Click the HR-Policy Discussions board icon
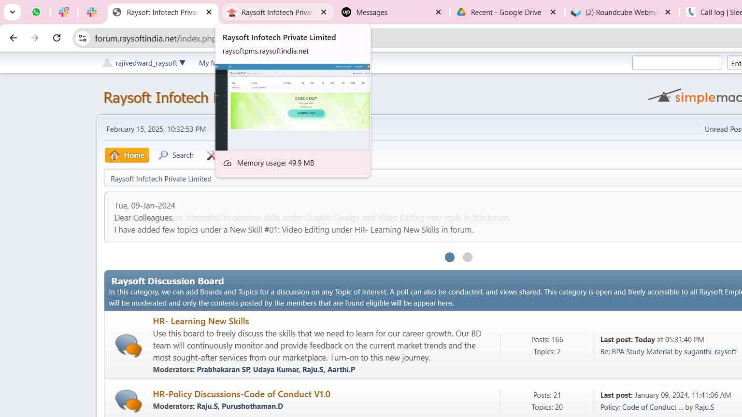Screen dimensions: 742x417 tap(128, 401)
